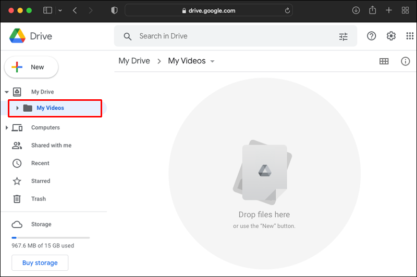
Task: Open Drive settings gear
Action: click(x=391, y=36)
